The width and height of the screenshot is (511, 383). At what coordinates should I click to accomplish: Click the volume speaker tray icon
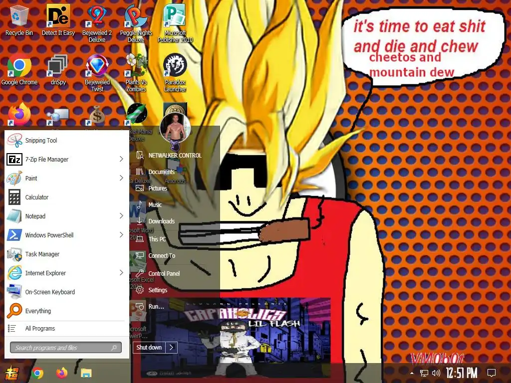click(436, 373)
